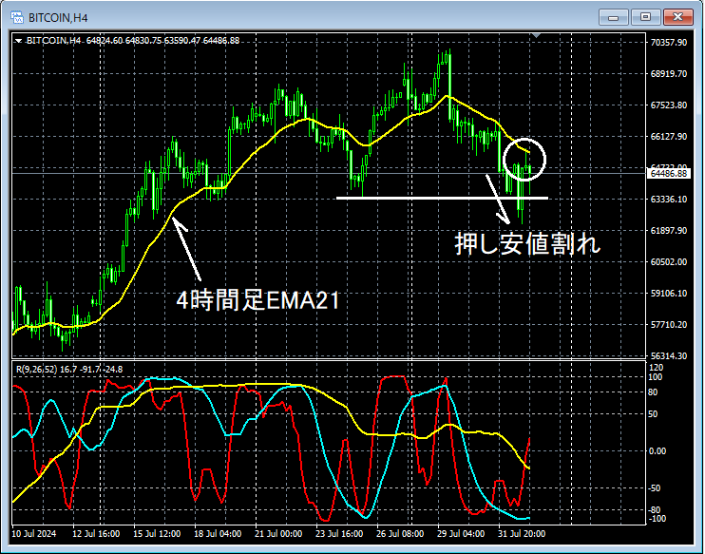Click indicator scale value -80
Image resolution: width=705 pixels, height=554 pixels.
click(656, 510)
